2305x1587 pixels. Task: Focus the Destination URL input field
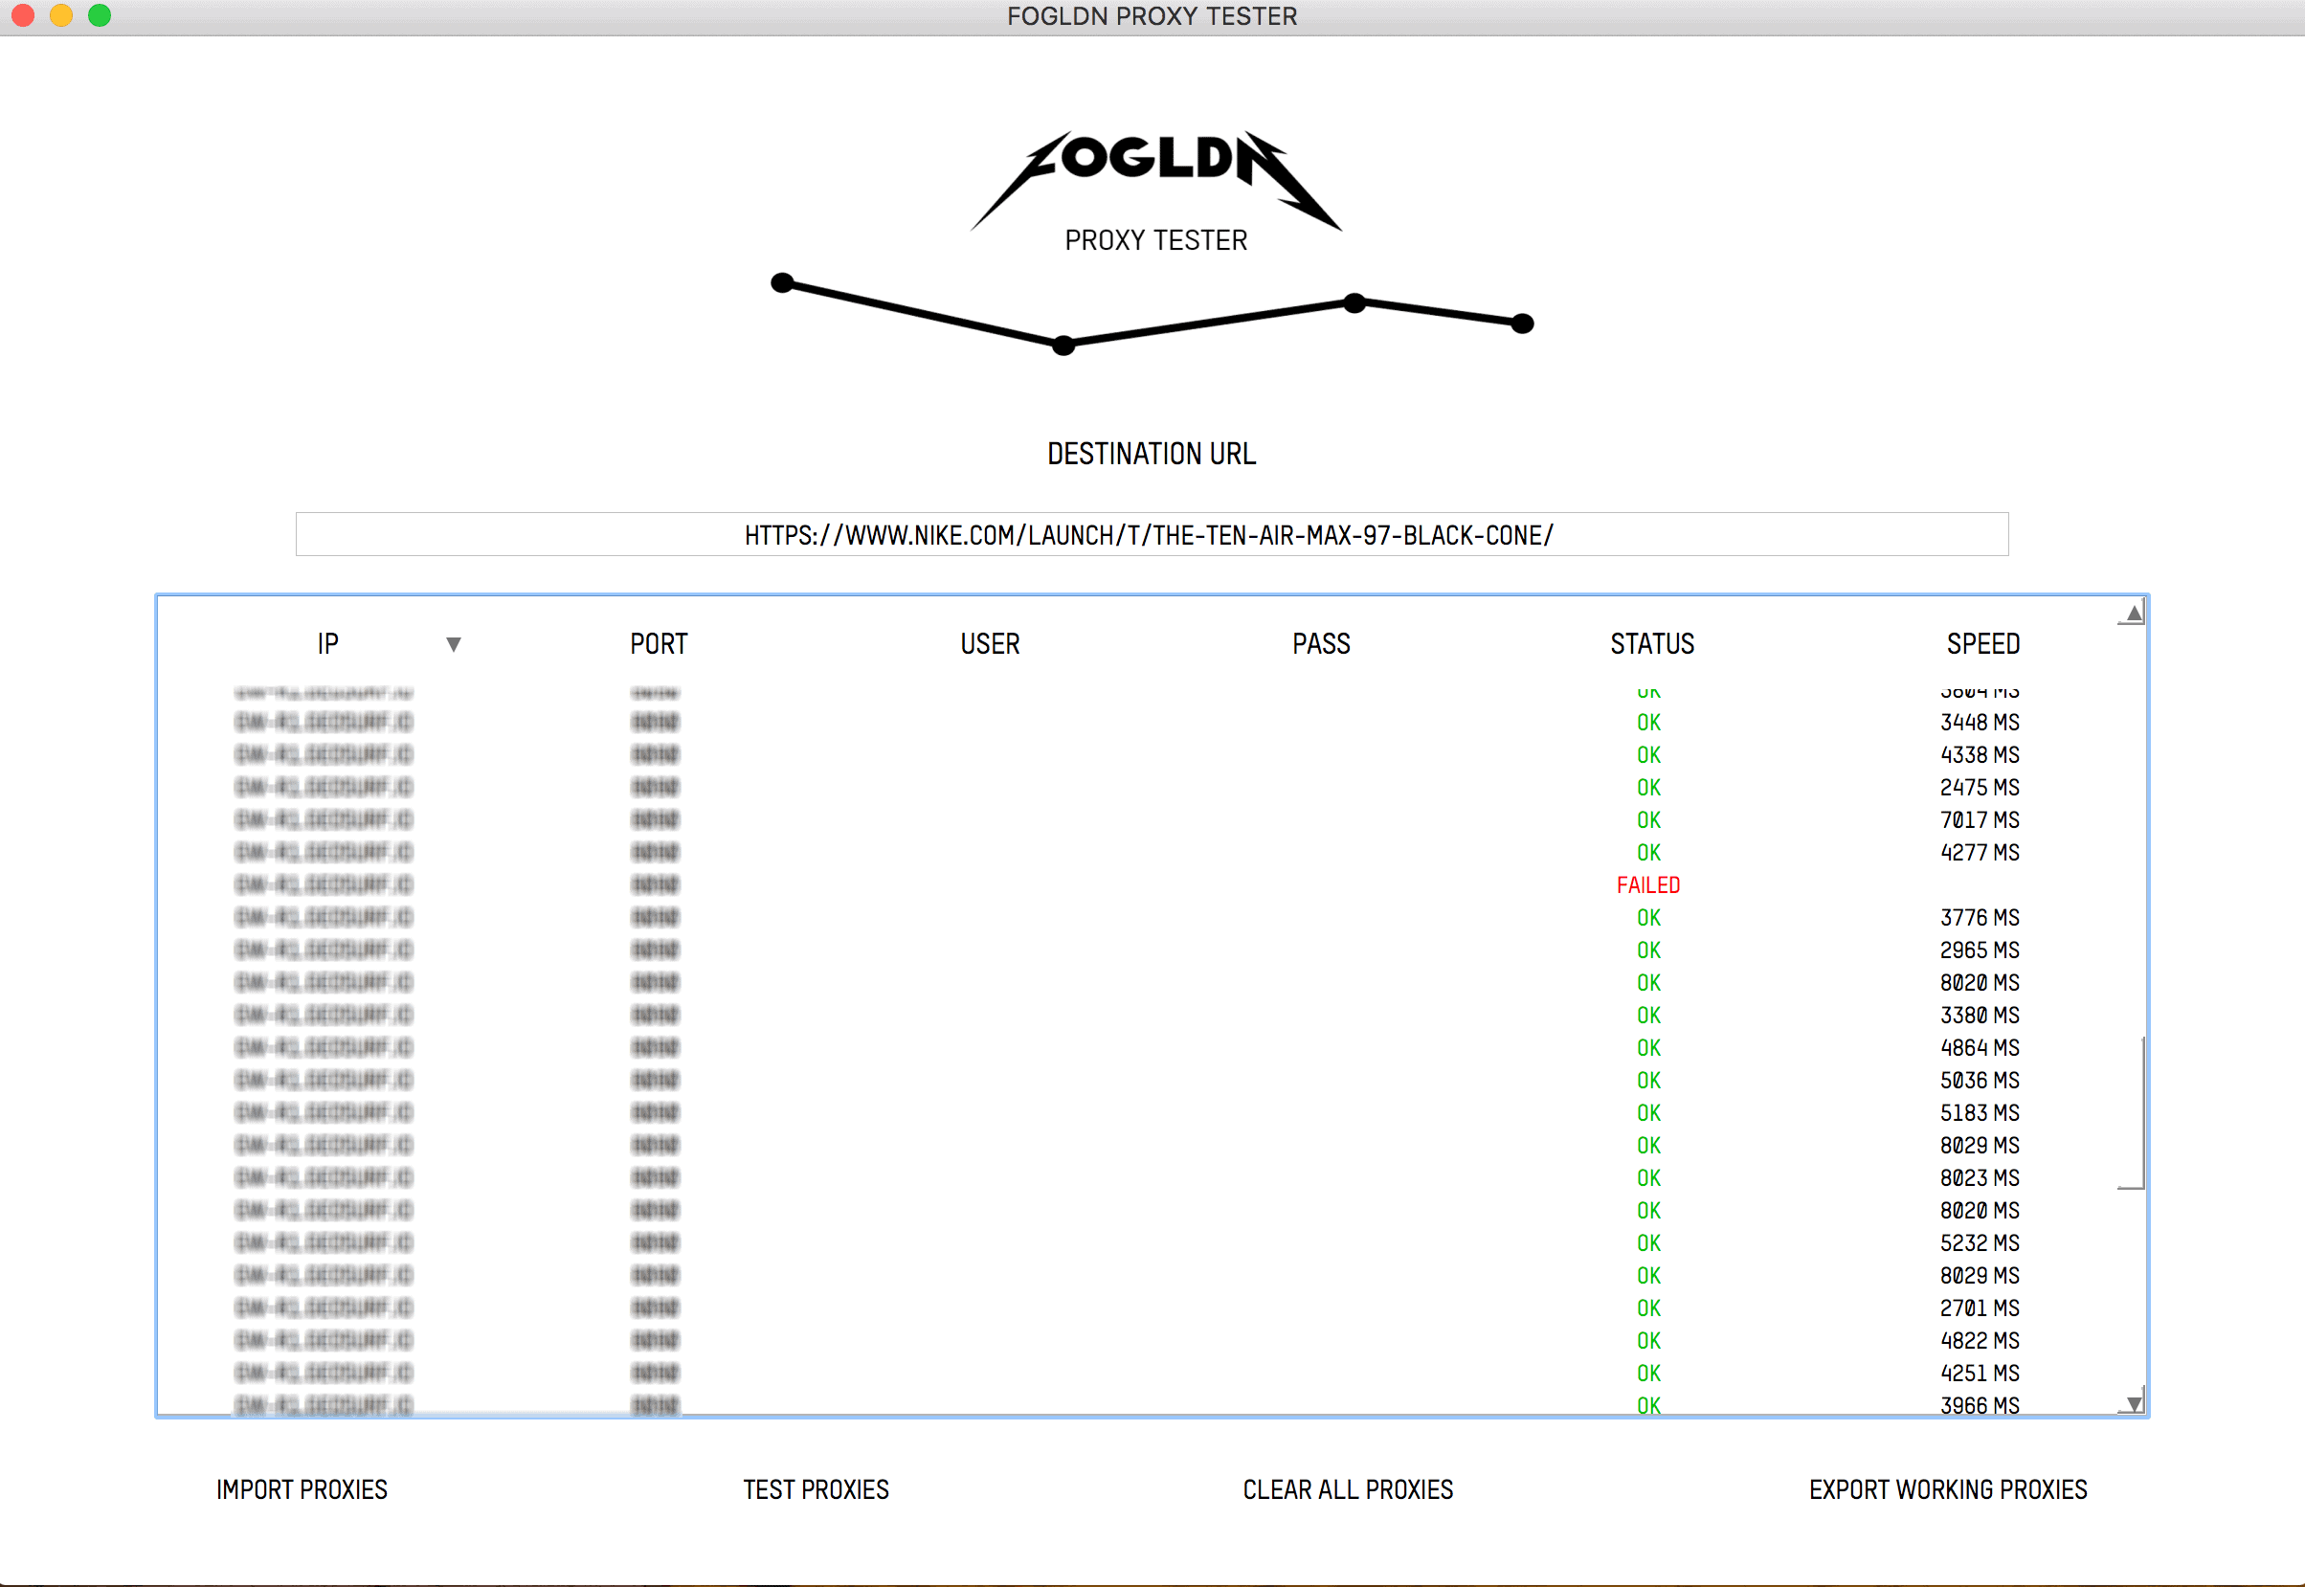coord(1152,535)
